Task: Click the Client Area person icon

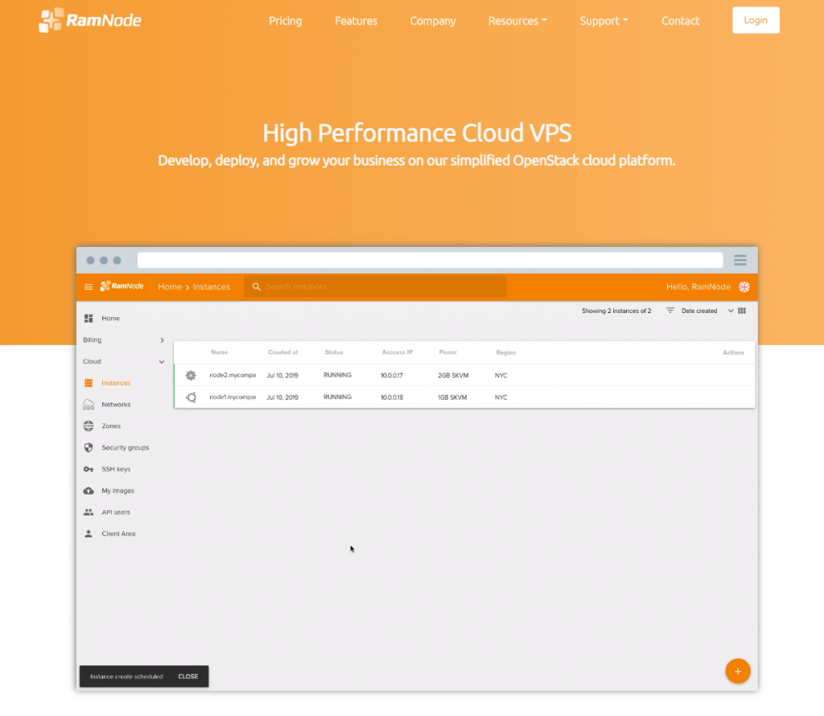Action: pyautogui.click(x=89, y=533)
